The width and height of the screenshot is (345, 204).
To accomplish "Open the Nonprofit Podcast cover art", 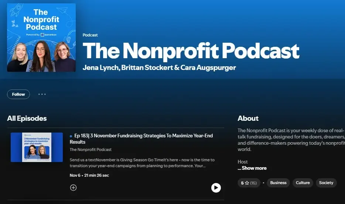I will (x=41, y=38).
